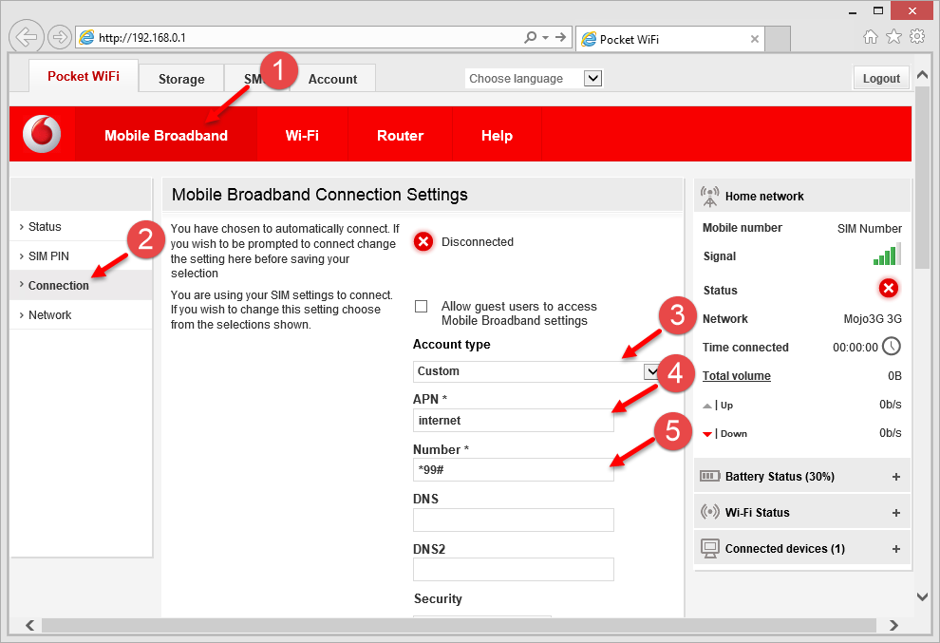Click the red status error icon in Home network
940x643 pixels.
coord(889,288)
